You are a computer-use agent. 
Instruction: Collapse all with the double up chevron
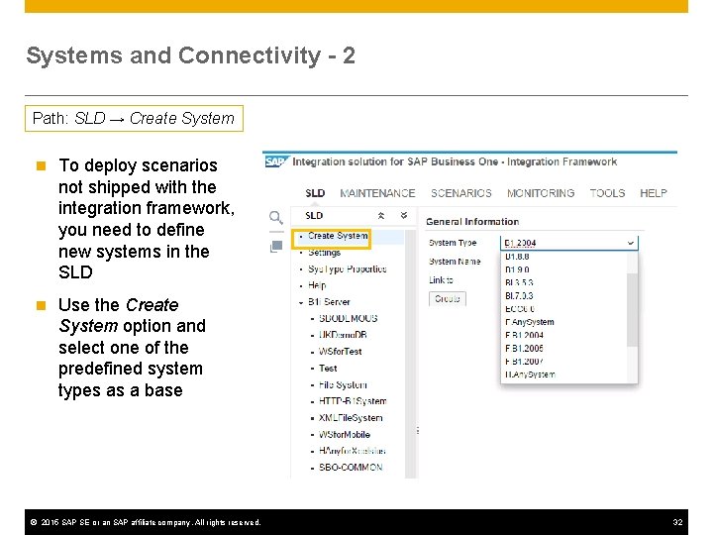381,216
